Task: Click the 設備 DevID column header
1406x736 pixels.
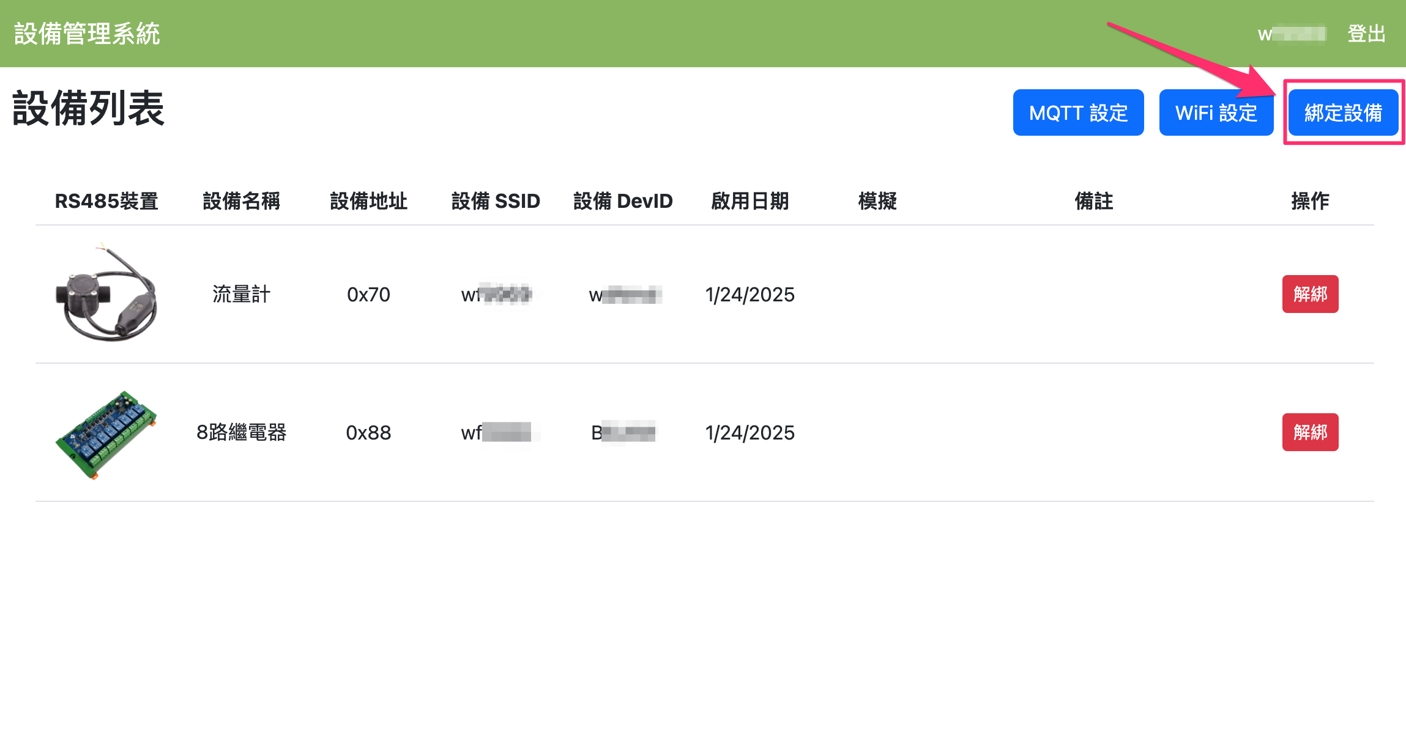Action: click(623, 201)
